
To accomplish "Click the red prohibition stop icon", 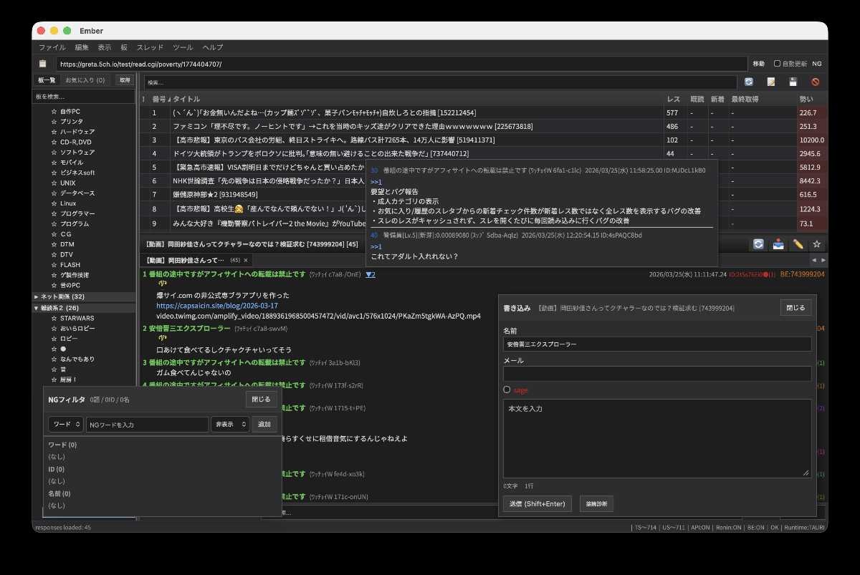I will (815, 82).
